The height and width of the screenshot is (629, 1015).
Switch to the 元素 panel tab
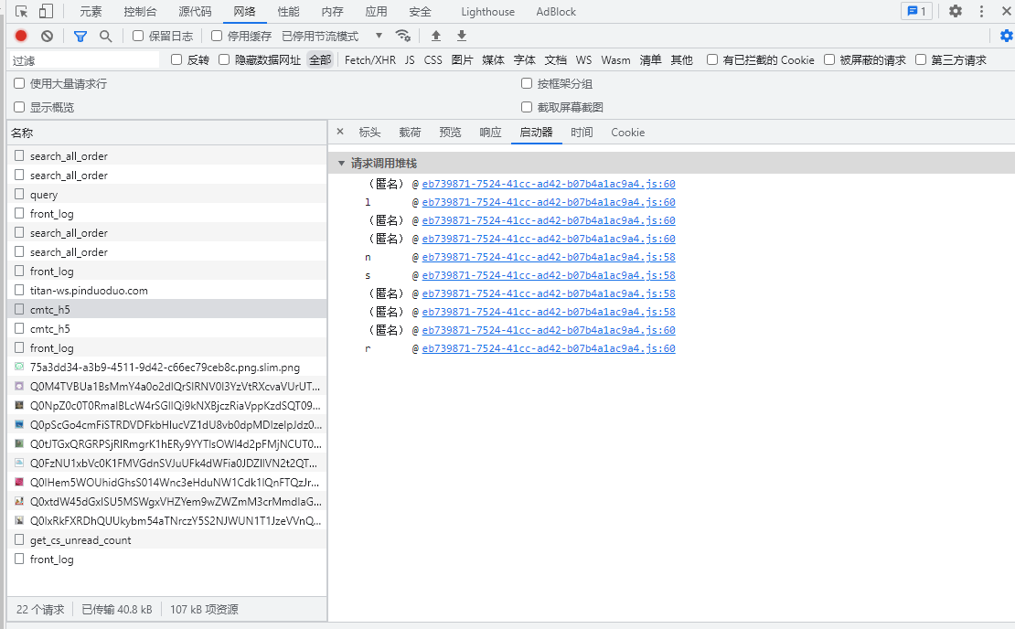[91, 12]
